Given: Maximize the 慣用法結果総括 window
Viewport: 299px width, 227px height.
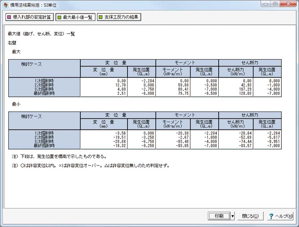Looking at the screenshot, I should 275,4.
